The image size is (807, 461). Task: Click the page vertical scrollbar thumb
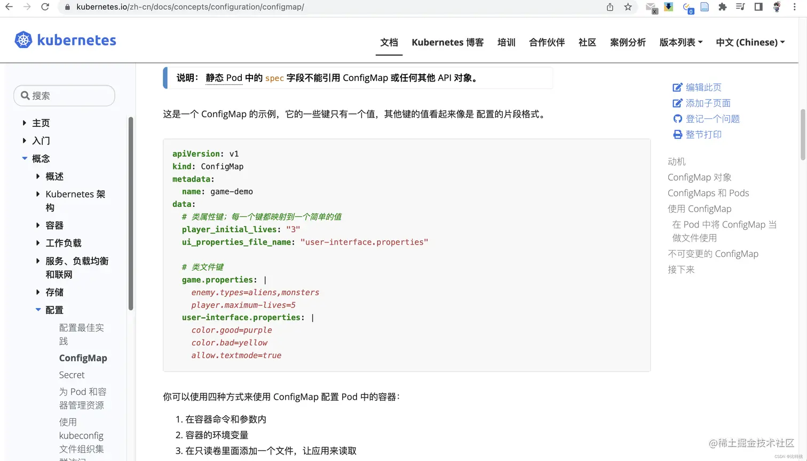(803, 134)
